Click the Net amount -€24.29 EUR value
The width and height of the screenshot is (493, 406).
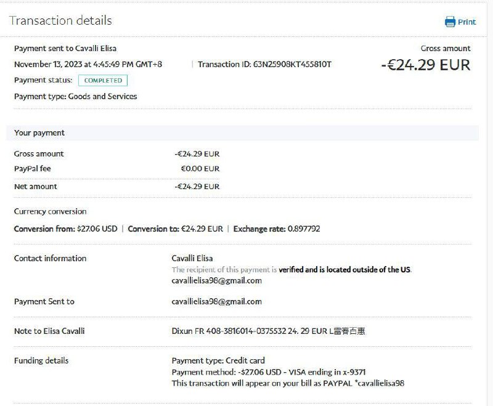pos(197,186)
